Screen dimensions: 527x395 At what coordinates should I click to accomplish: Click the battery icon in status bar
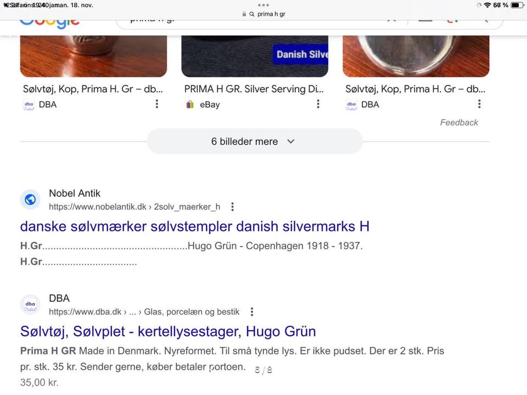point(517,5)
